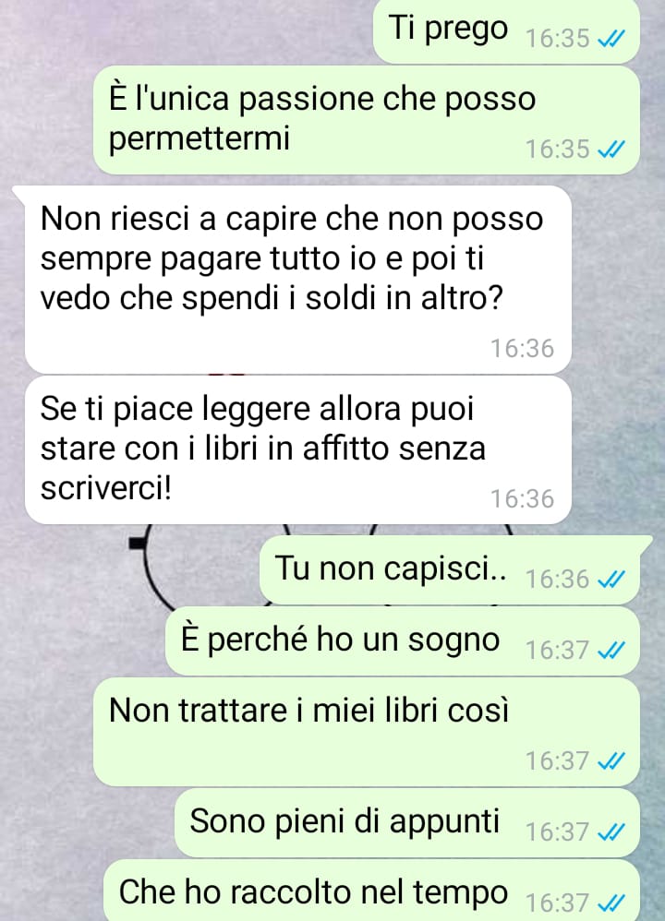Tap the 'Ti prego' message bubble
This screenshot has height=921, width=665.
tap(506, 30)
